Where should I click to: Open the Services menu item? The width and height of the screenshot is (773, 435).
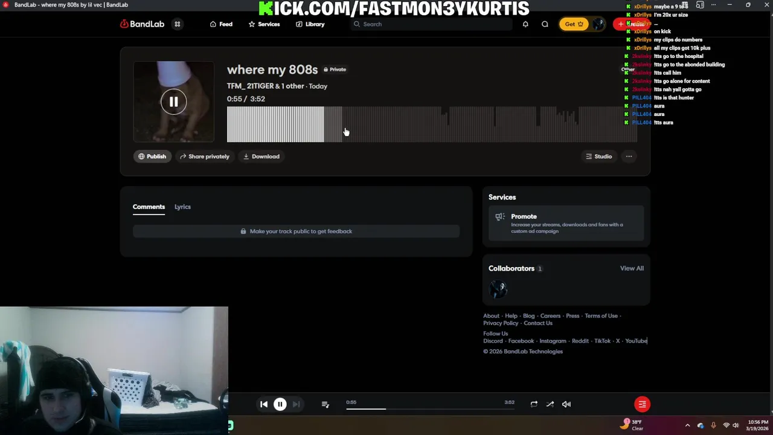(264, 24)
